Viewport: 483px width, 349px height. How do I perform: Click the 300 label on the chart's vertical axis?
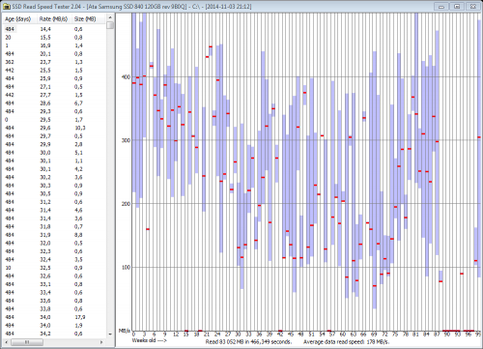pyautogui.click(x=126, y=140)
